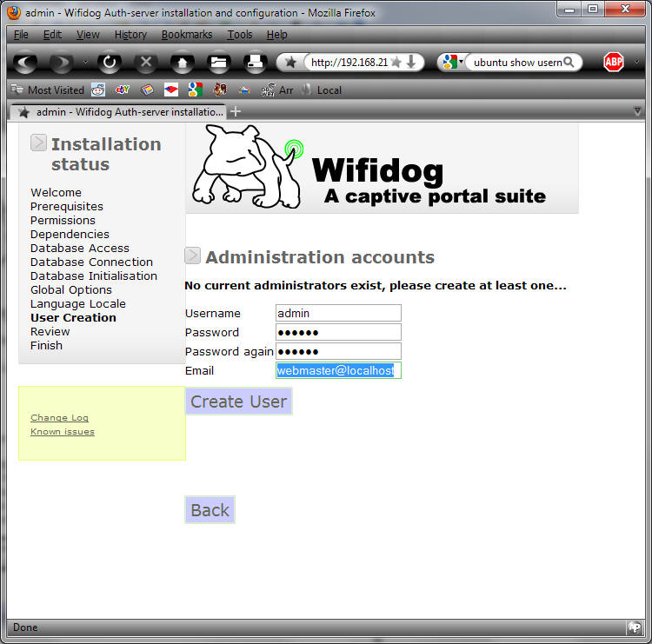This screenshot has width=652, height=644.
Task: Open a new tab with the plus button
Action: [236, 111]
